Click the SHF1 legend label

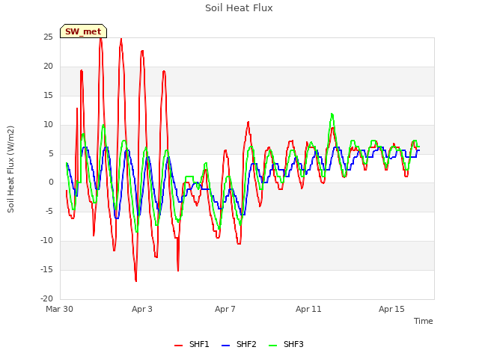pos(199,344)
